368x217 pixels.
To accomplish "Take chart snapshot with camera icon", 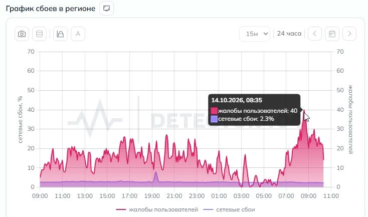I will pyautogui.click(x=22, y=34).
